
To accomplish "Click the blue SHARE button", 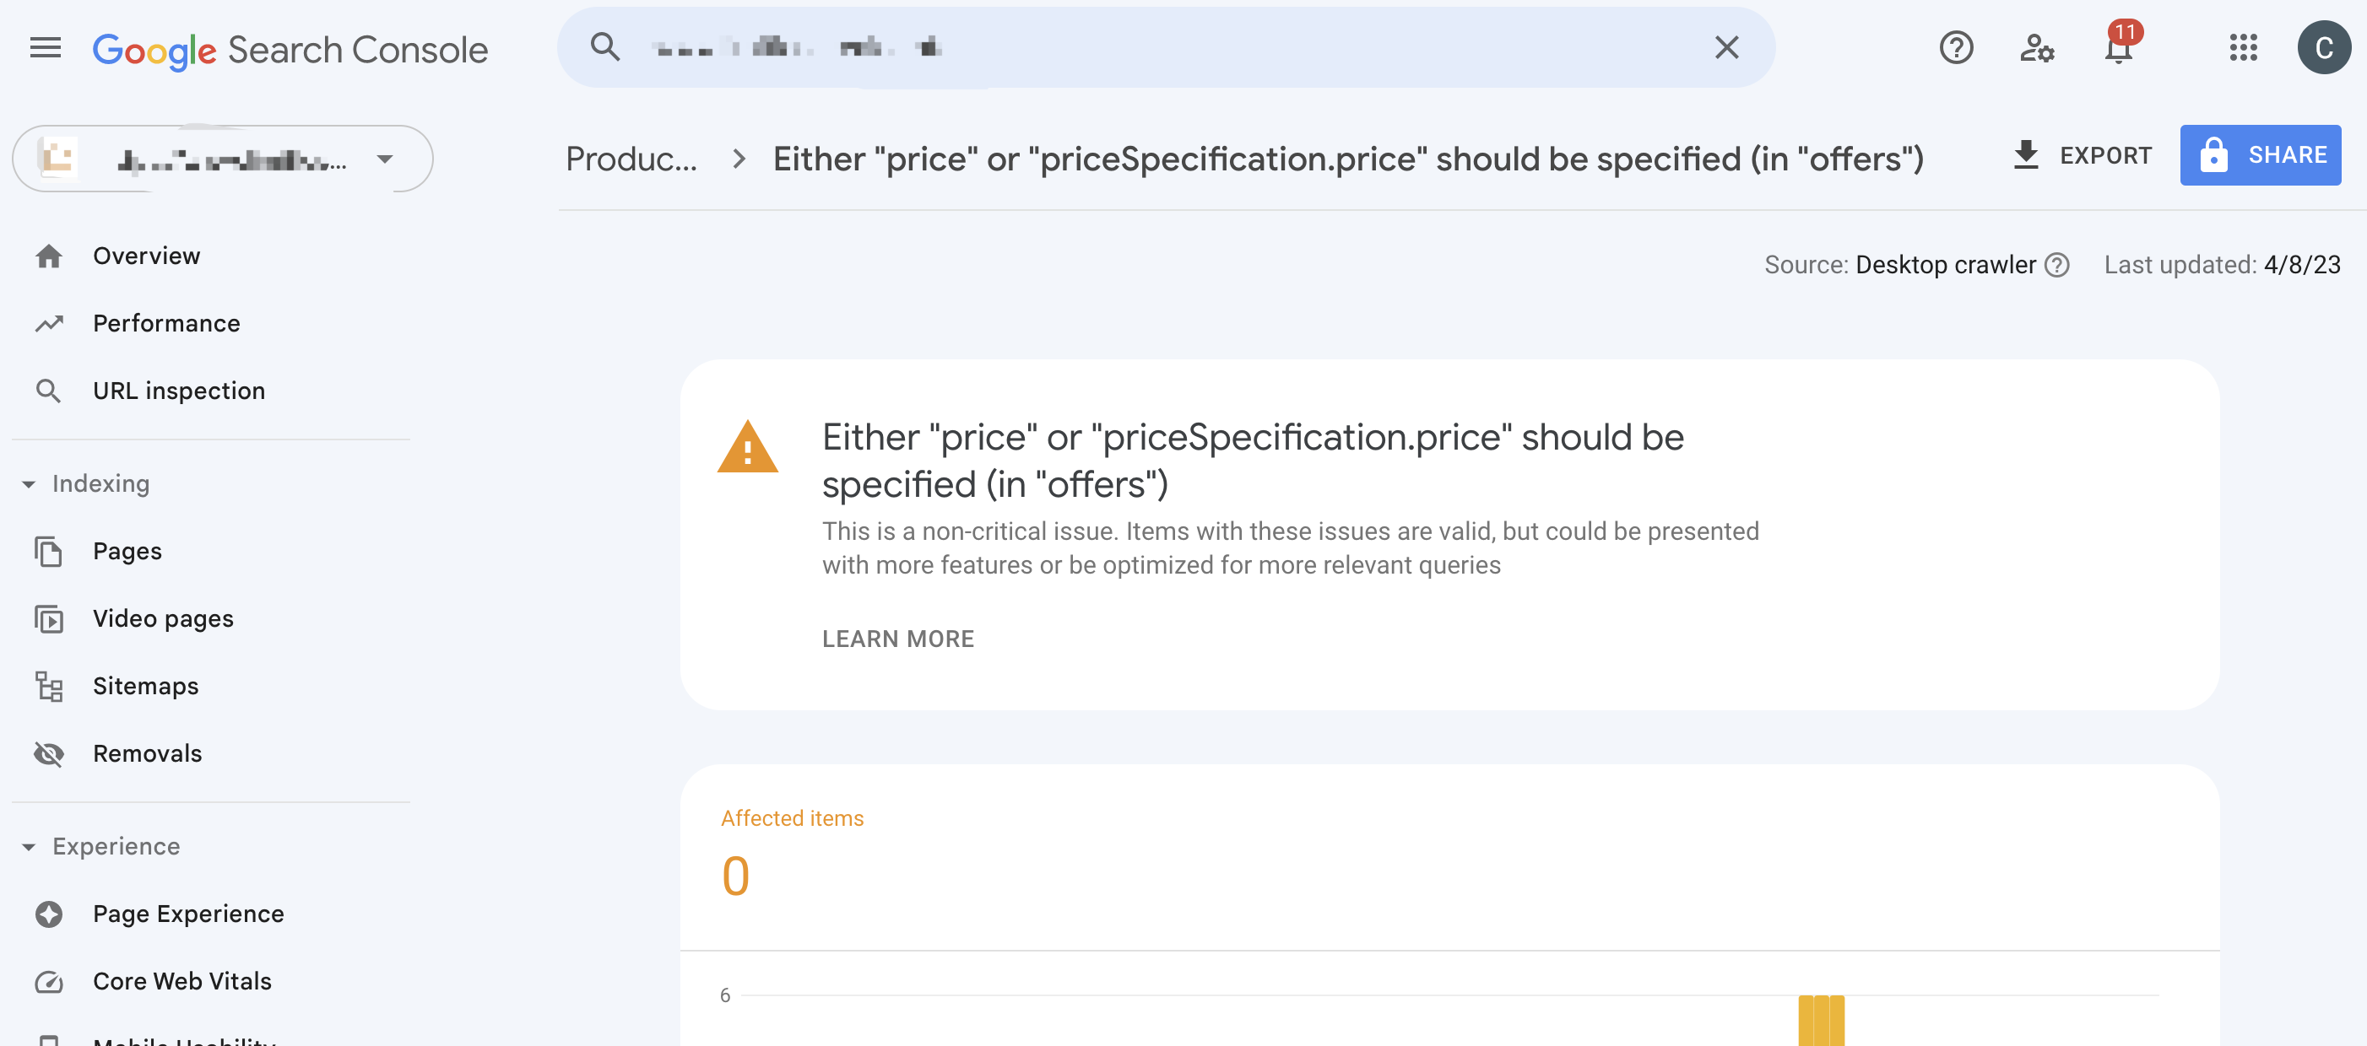I will point(2260,155).
